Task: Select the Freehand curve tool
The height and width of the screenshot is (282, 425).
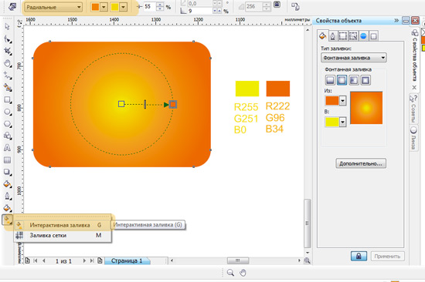Action: click(7, 76)
